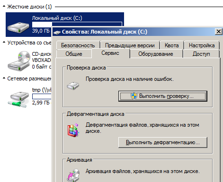The width and height of the screenshot is (223, 182).
Task: Click the tmp network share label
Action: coord(42,90)
